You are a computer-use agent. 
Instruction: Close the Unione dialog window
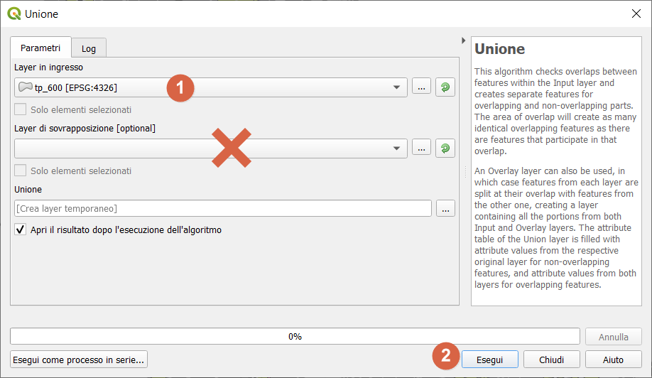(x=635, y=13)
